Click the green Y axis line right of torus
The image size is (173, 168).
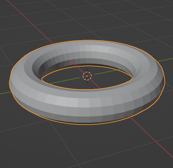tap(165, 60)
